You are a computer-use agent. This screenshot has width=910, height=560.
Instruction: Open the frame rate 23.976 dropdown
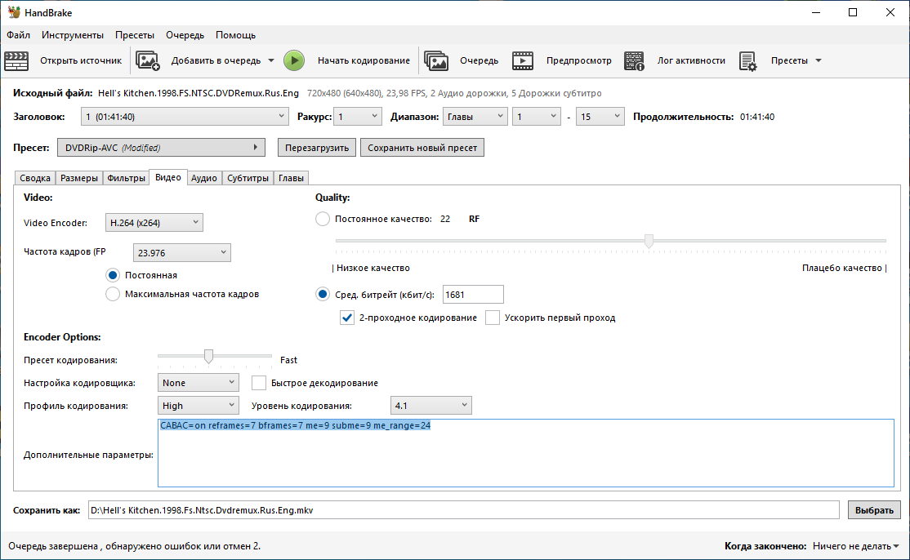pyautogui.click(x=181, y=253)
